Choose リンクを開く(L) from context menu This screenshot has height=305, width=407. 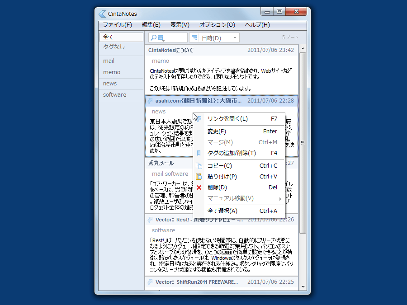point(239,119)
